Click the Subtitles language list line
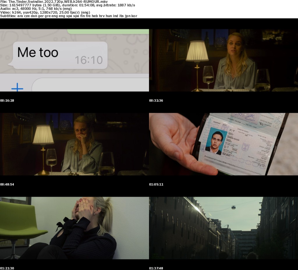The width and height of the screenshot is (298, 270). coord(69,16)
